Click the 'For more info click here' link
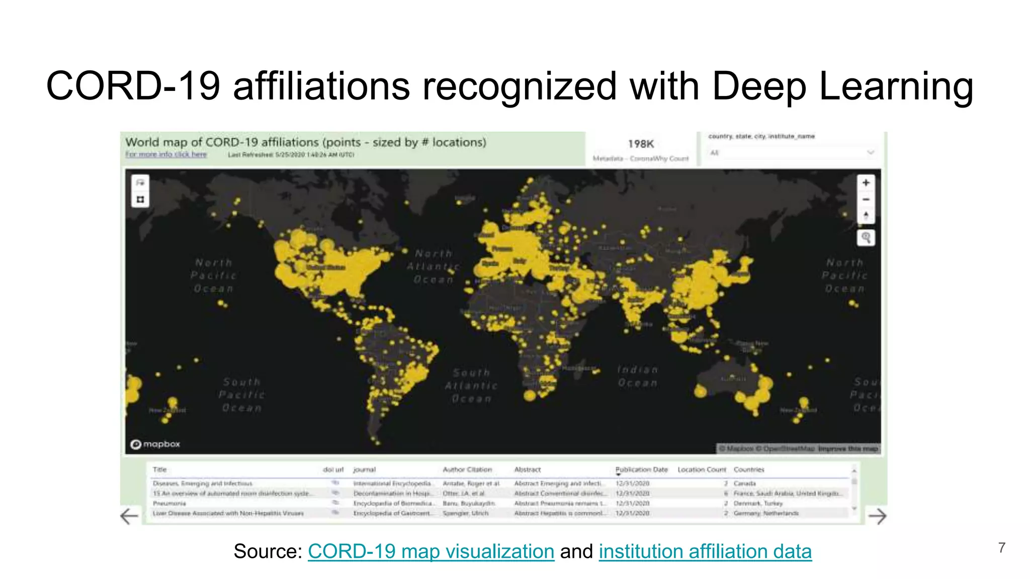Screen dimensions: 1030x579 [166, 154]
